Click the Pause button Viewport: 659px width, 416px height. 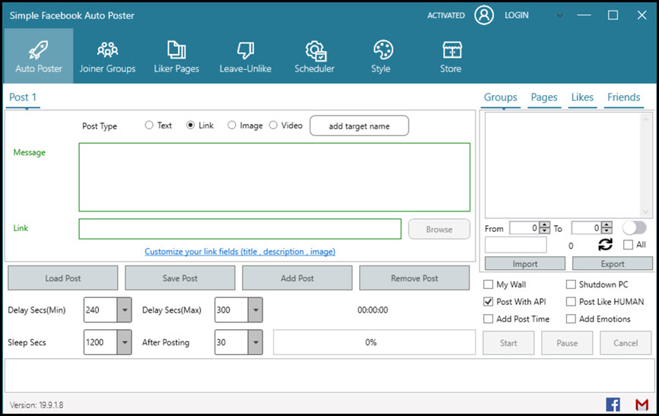[567, 343]
